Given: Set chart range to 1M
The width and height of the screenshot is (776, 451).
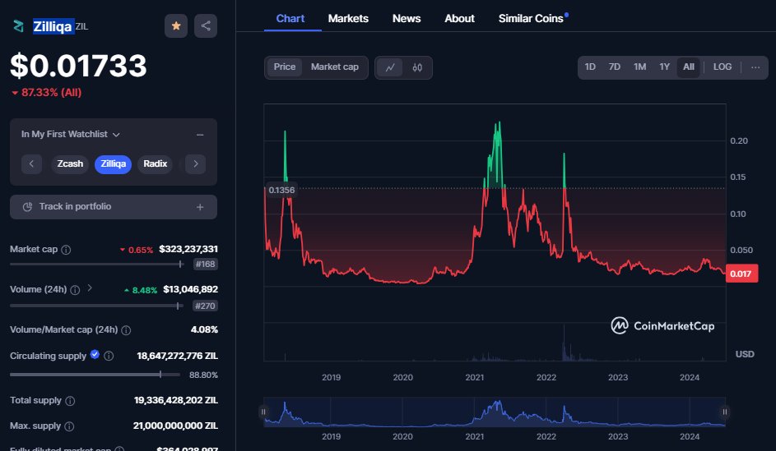Looking at the screenshot, I should [x=640, y=67].
